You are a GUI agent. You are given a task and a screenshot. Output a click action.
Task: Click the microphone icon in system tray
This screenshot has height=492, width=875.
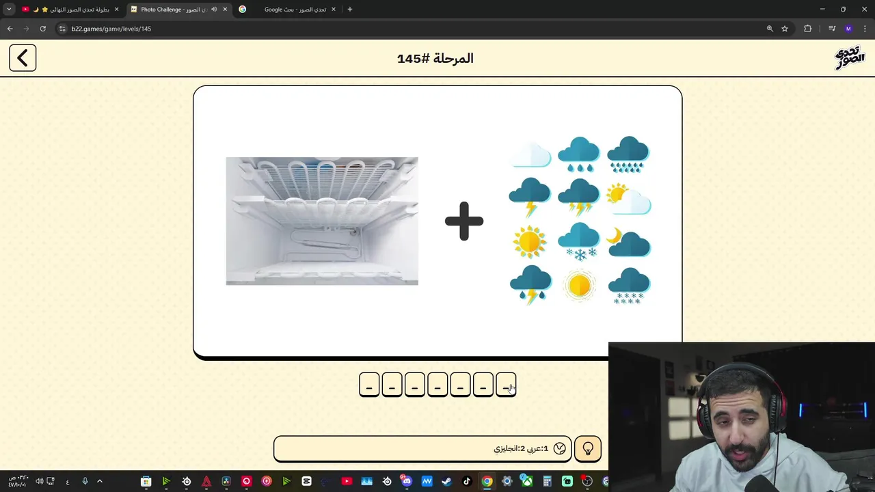(85, 482)
